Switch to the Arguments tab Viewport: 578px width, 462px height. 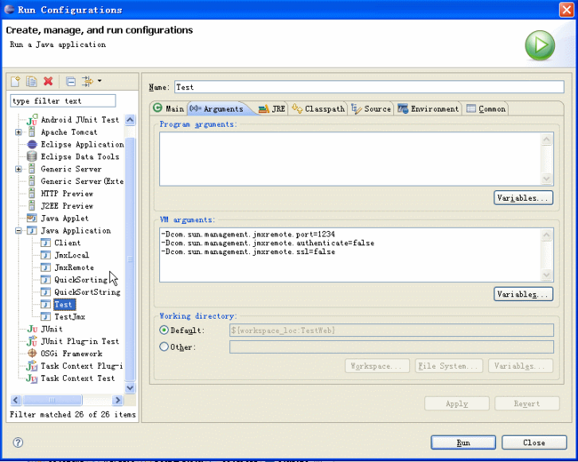pos(216,108)
